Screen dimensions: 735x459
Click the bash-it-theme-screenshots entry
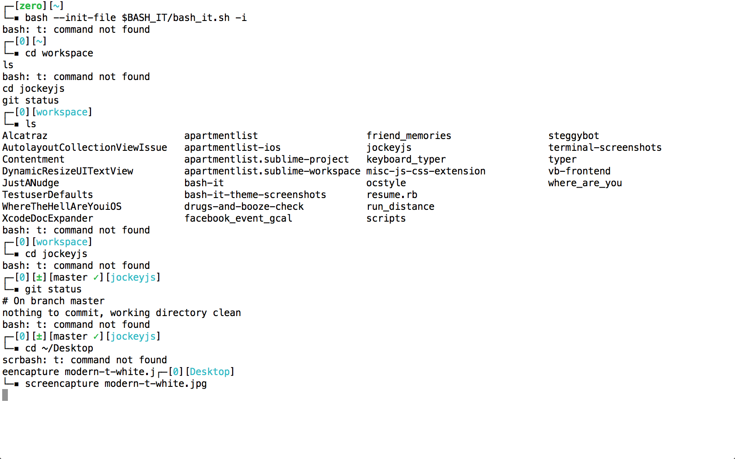coord(255,195)
